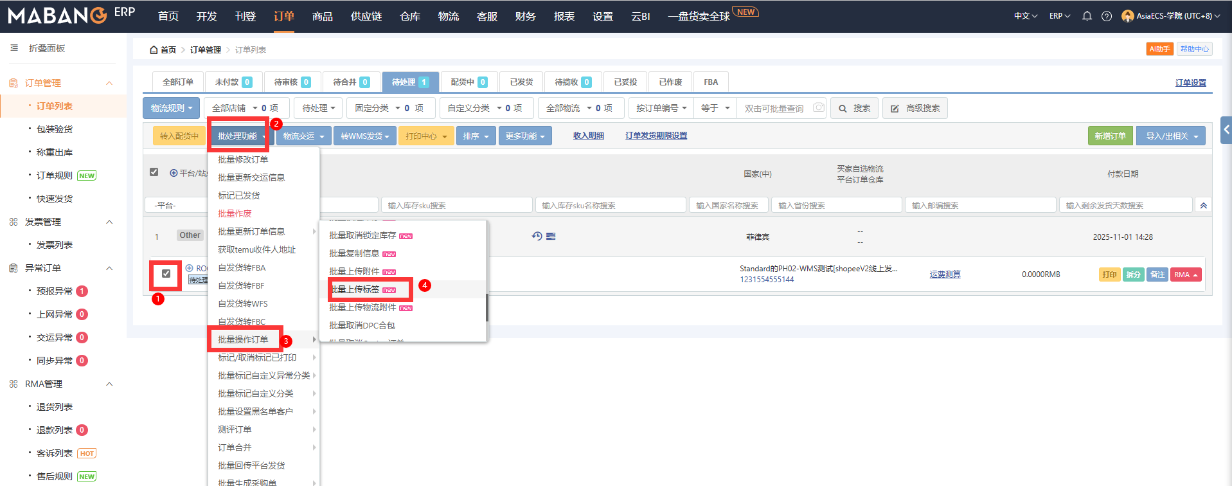Collapse the 订单管理 sidebar section
This screenshot has height=486, width=1232.
coord(109,83)
